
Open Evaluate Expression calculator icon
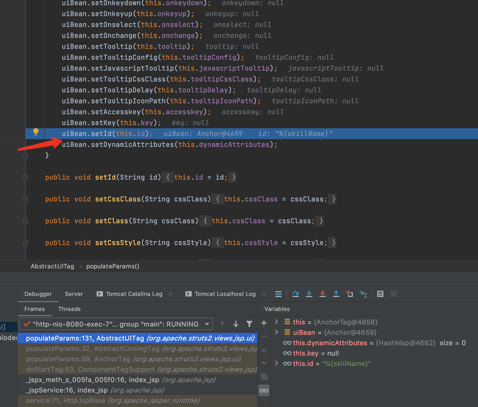380,294
